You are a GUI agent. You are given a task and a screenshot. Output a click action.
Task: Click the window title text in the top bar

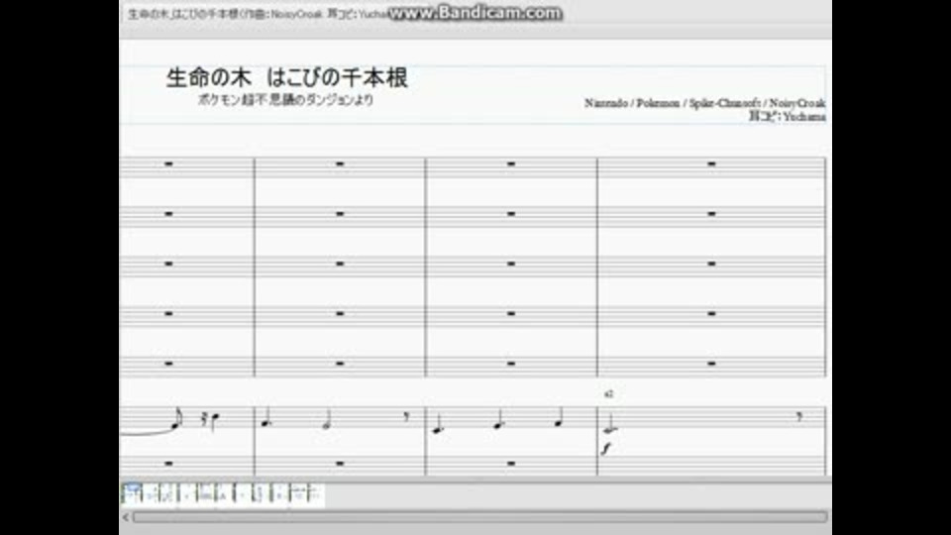click(258, 13)
